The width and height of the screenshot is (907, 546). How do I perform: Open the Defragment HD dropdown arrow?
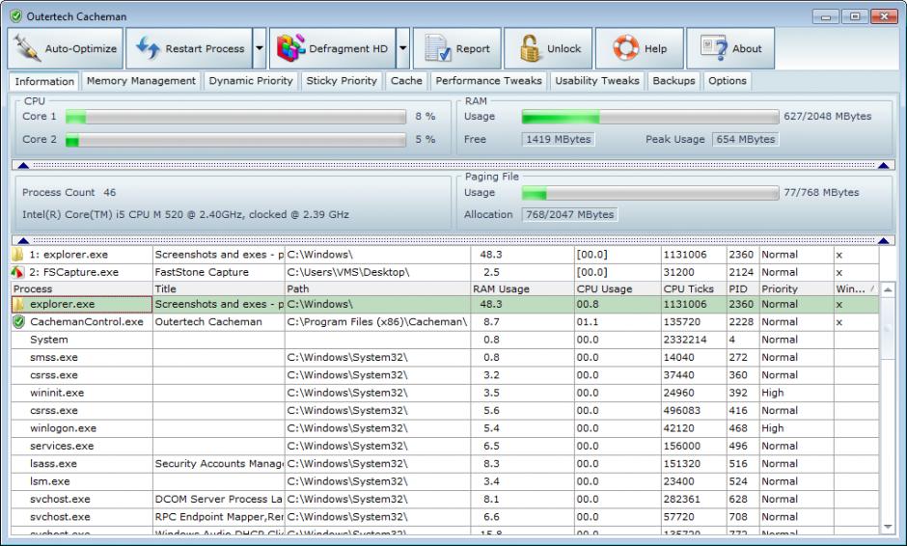tap(403, 48)
